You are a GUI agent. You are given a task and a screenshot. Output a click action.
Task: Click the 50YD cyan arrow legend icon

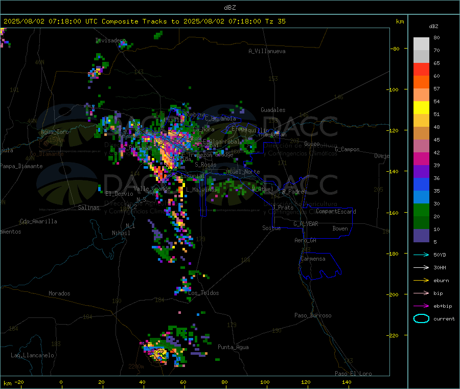pos(421,255)
